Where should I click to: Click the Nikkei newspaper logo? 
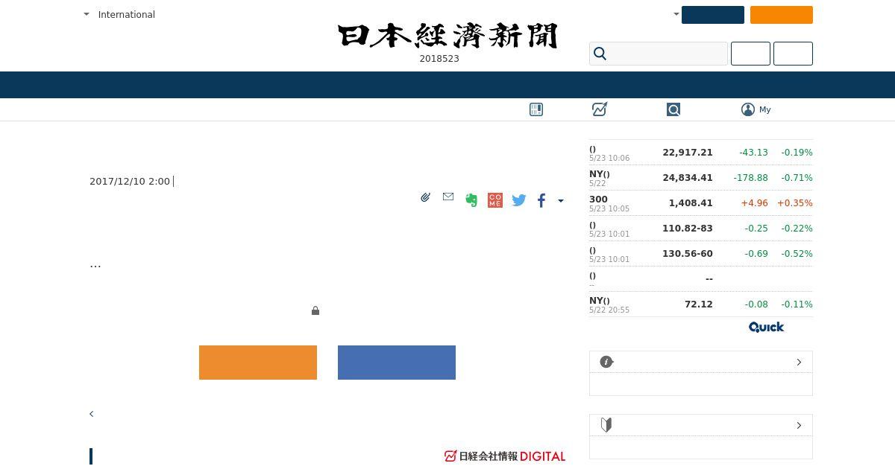click(x=447, y=36)
